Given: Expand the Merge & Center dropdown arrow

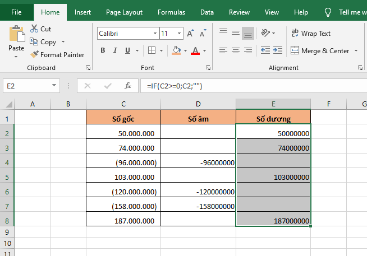Looking at the screenshot, I should tap(355, 51).
